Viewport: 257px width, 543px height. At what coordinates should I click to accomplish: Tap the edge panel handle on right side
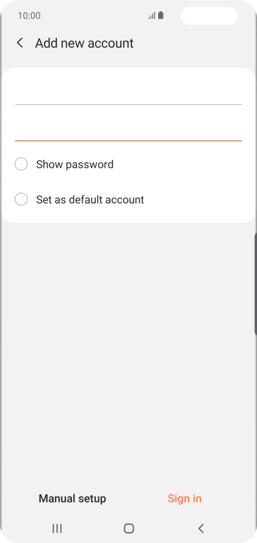click(255, 284)
